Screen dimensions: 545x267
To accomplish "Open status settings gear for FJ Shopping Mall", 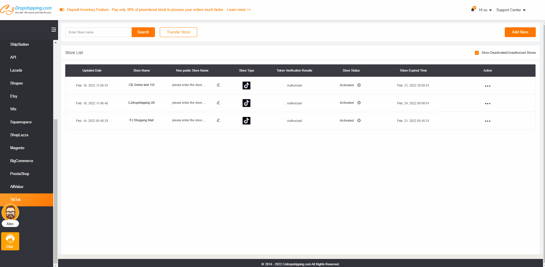I will click(x=359, y=120).
